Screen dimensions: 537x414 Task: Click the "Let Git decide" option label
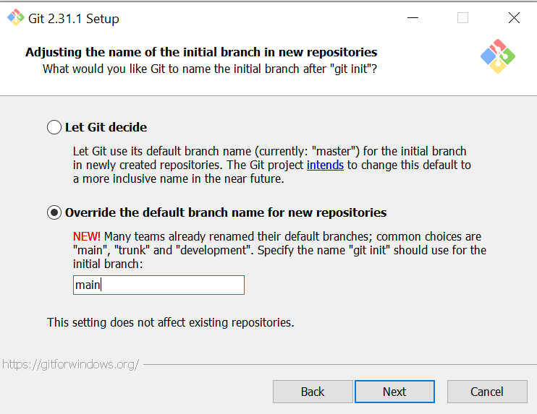tap(106, 127)
